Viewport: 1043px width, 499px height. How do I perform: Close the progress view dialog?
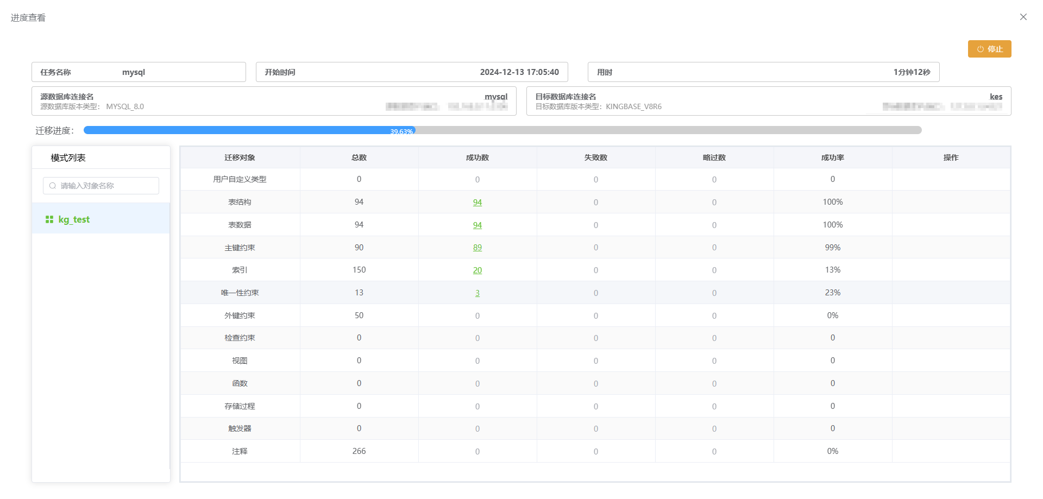coord(1023,17)
